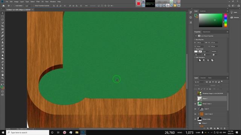This screenshot has height=135, width=241.
Task: Select the Lasso tool
Action: coord(3,19)
